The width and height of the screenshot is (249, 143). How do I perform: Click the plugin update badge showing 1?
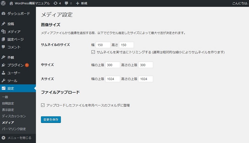click(x=27, y=65)
